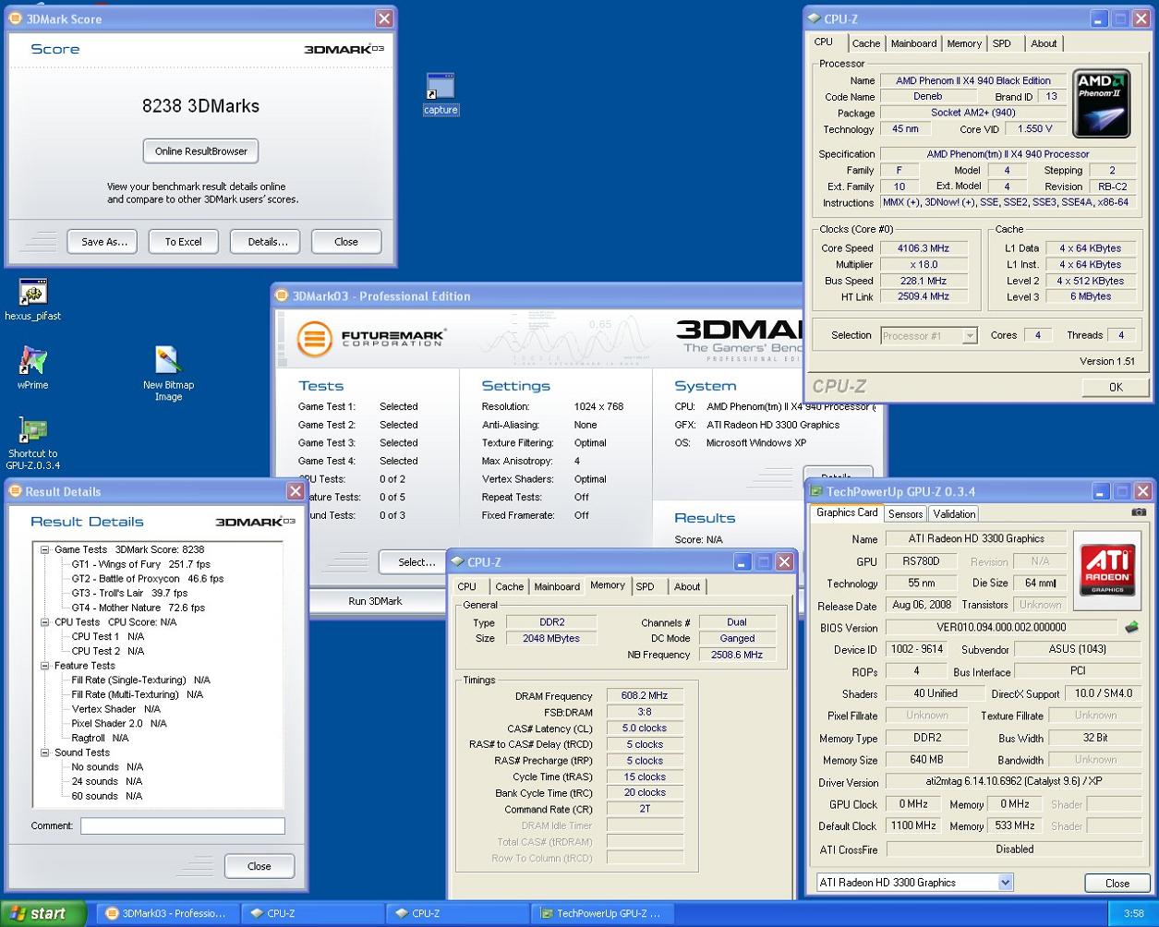Select GT1 - Wings of Fury row

[x=141, y=564]
